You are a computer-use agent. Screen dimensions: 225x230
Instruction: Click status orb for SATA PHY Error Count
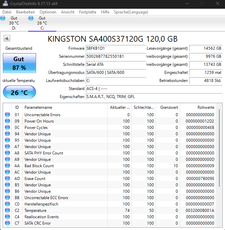click(7, 153)
